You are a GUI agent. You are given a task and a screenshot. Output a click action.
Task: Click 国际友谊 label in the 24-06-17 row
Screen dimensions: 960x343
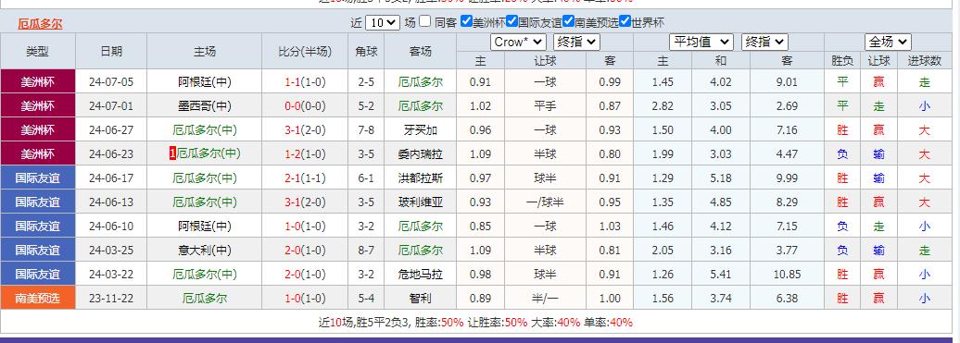coord(38,178)
